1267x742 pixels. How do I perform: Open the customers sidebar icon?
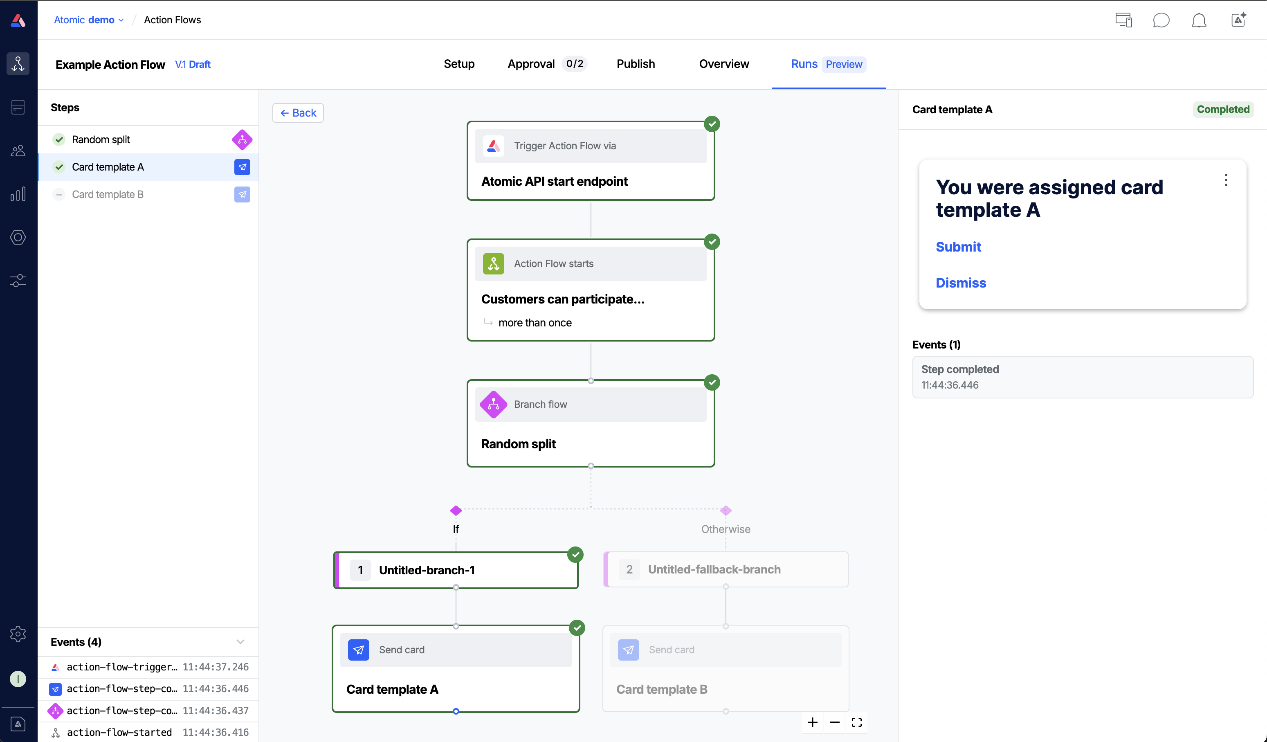click(18, 150)
